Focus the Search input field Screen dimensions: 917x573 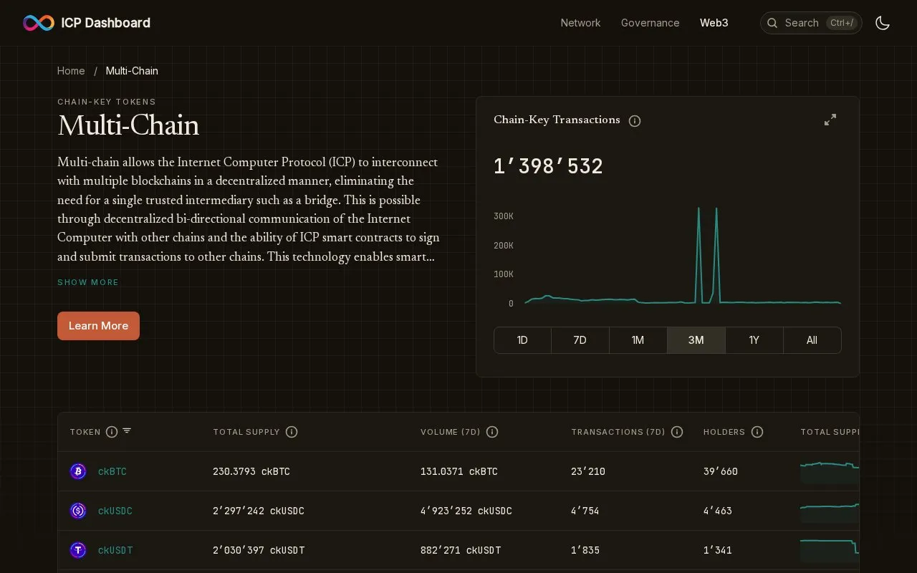[x=811, y=23]
